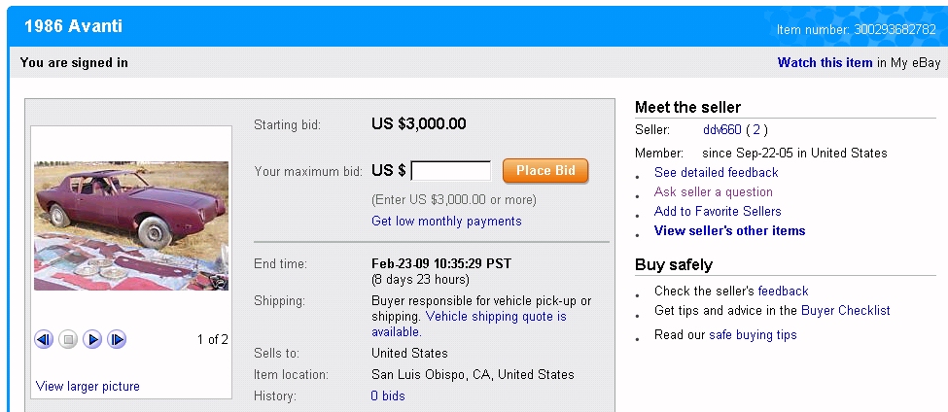
Task: View seller's other items
Action: [729, 230]
